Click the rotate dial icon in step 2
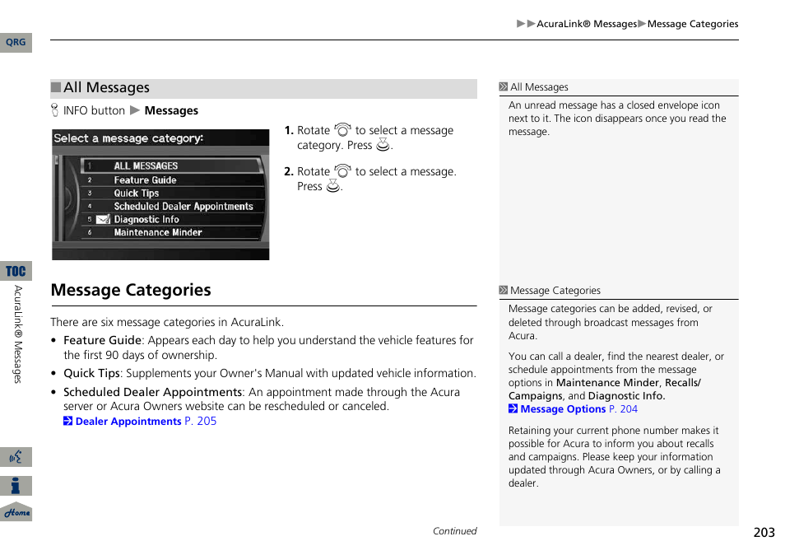Image resolution: width=785 pixels, height=555 pixels. 342,170
